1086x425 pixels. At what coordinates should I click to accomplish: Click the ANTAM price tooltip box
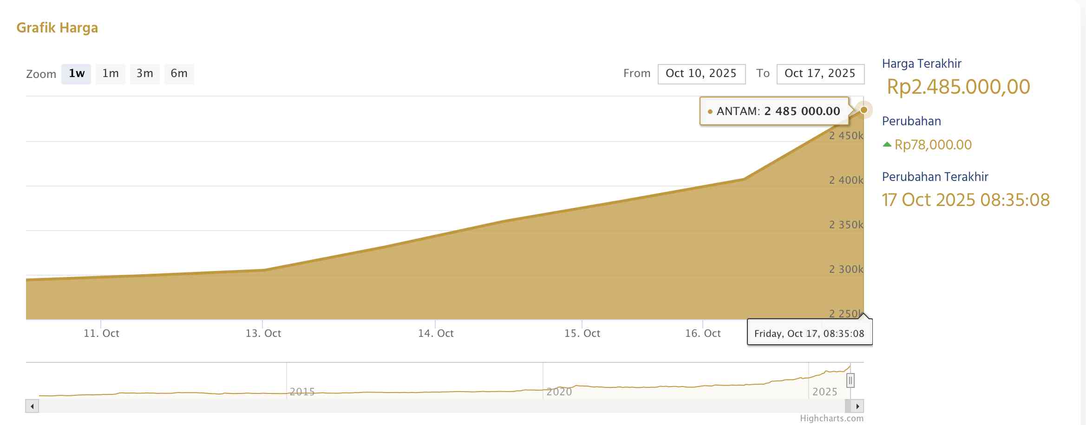coord(774,111)
